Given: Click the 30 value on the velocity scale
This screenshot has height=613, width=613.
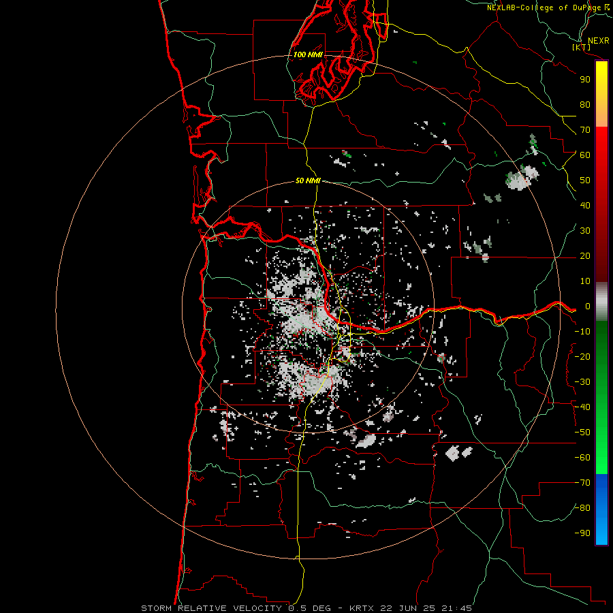Looking at the screenshot, I should click(x=585, y=231).
